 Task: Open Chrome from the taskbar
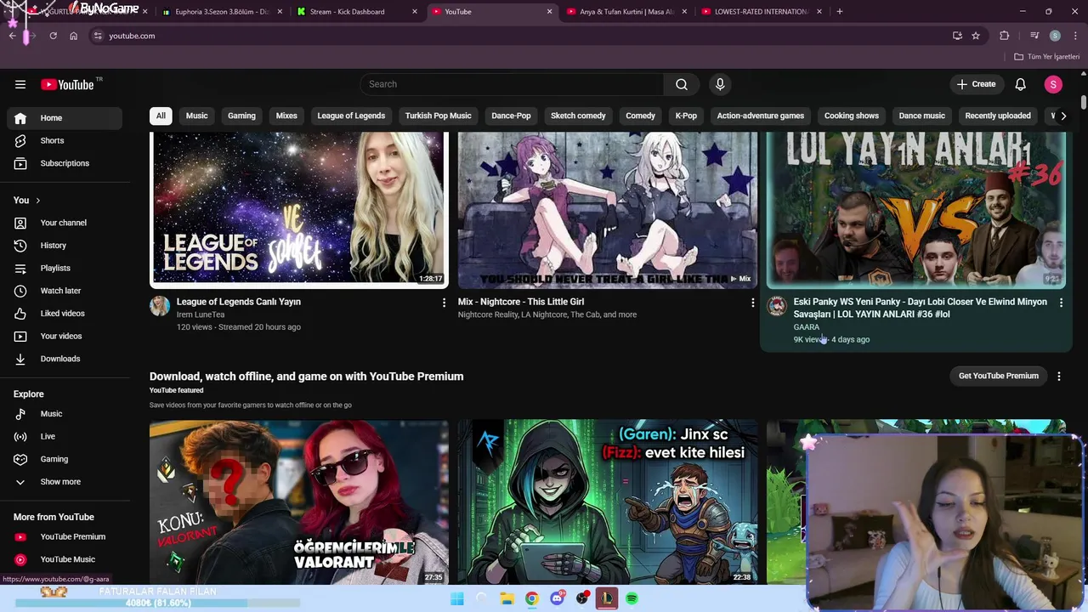point(531,598)
